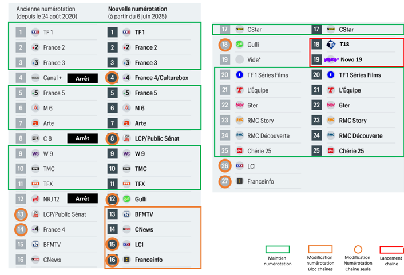This screenshot has height=275, width=404.
Task: Click the W9 logo in old numbering
Action: click(x=35, y=154)
